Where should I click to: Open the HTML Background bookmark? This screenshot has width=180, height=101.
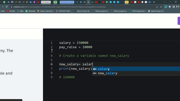pos(138,11)
